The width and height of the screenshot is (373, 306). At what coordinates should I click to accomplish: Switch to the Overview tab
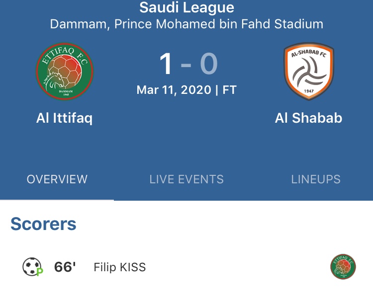pos(57,179)
